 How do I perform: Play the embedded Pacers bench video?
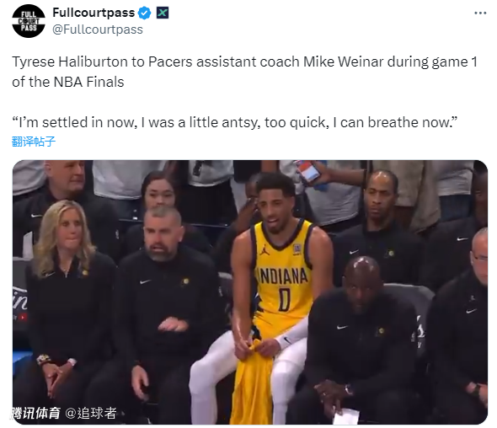pyautogui.click(x=250, y=292)
